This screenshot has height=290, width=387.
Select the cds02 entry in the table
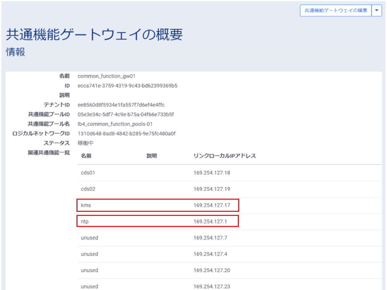coord(88,189)
